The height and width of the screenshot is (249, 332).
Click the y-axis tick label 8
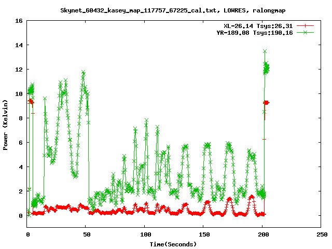pos(21,118)
